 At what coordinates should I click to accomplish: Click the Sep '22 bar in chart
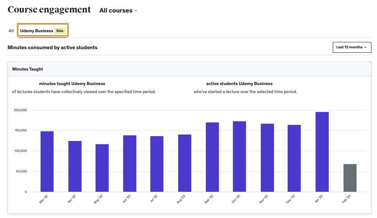click(212, 157)
